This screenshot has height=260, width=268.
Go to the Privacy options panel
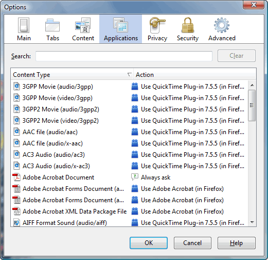pyautogui.click(x=157, y=29)
